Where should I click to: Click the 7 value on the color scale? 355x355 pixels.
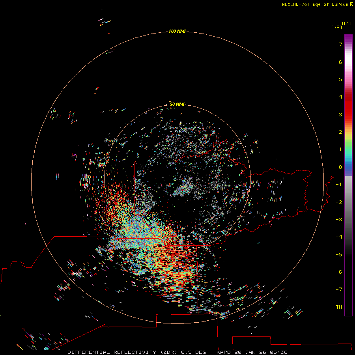(340, 44)
